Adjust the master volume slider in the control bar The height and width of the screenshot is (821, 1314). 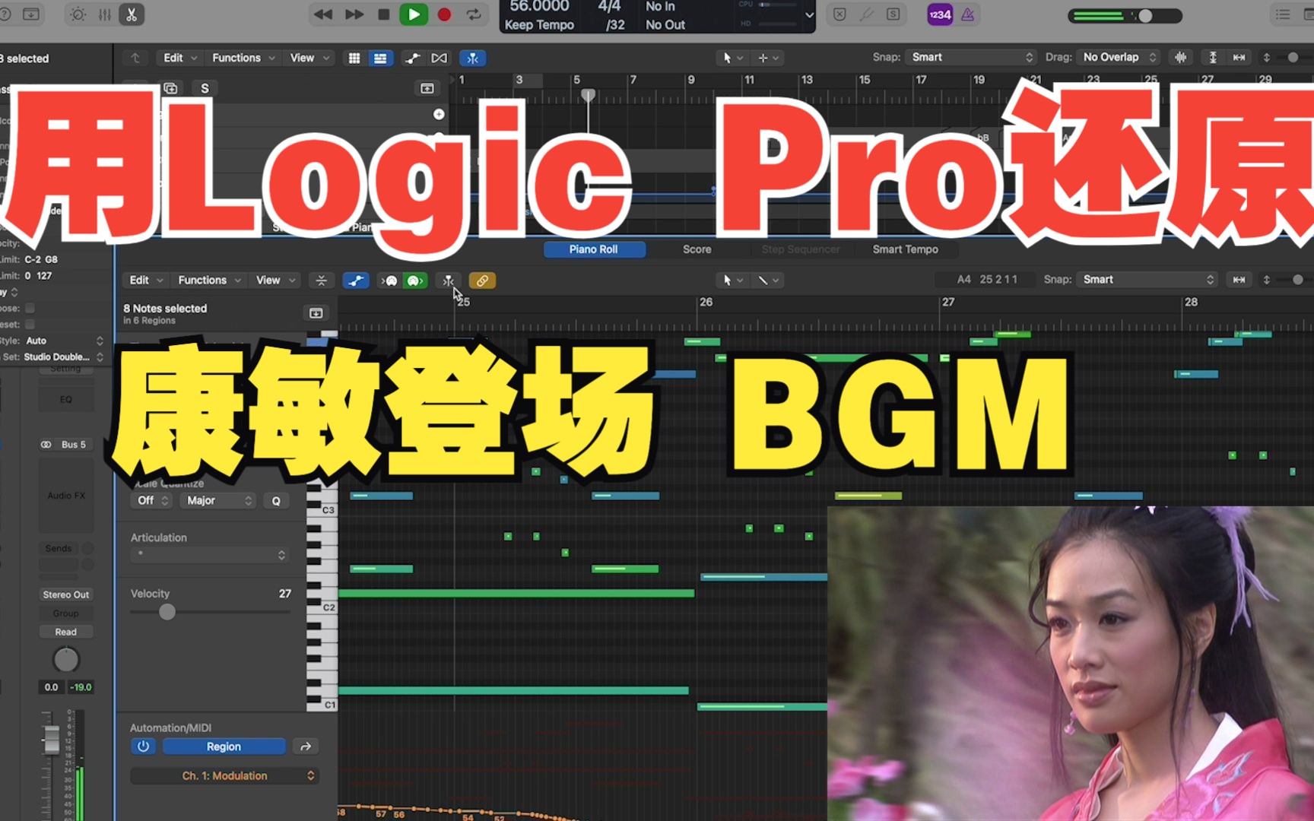(x=1125, y=15)
